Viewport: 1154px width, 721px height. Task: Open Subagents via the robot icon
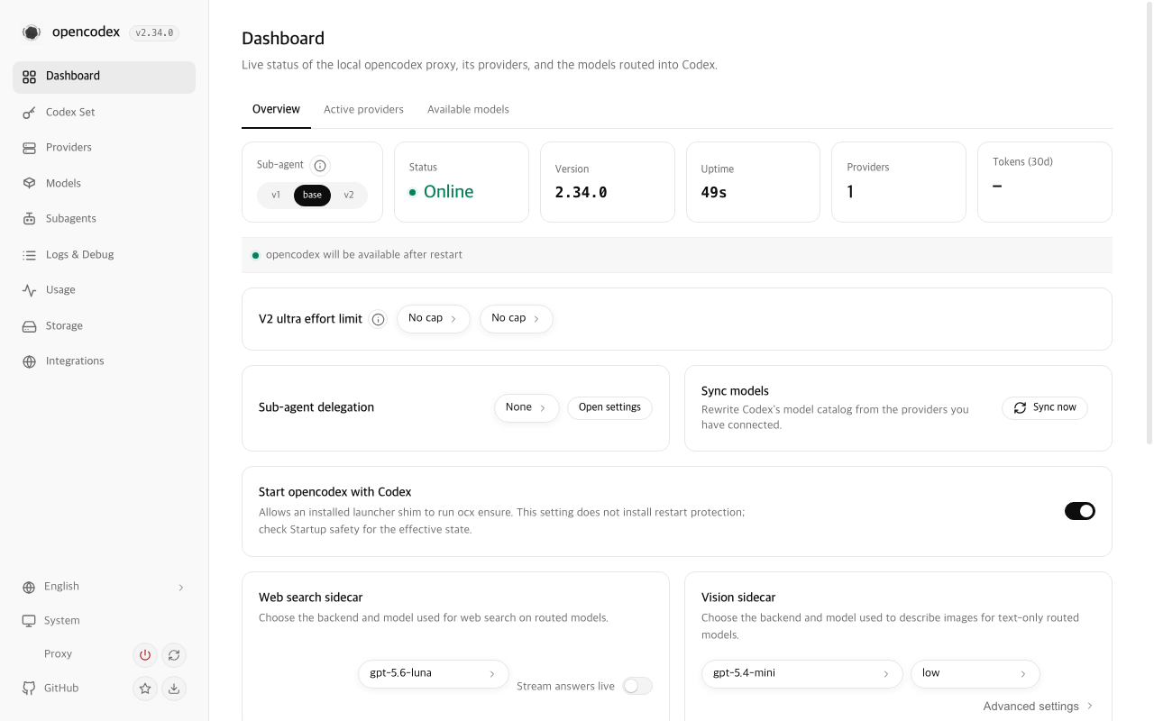(x=29, y=219)
